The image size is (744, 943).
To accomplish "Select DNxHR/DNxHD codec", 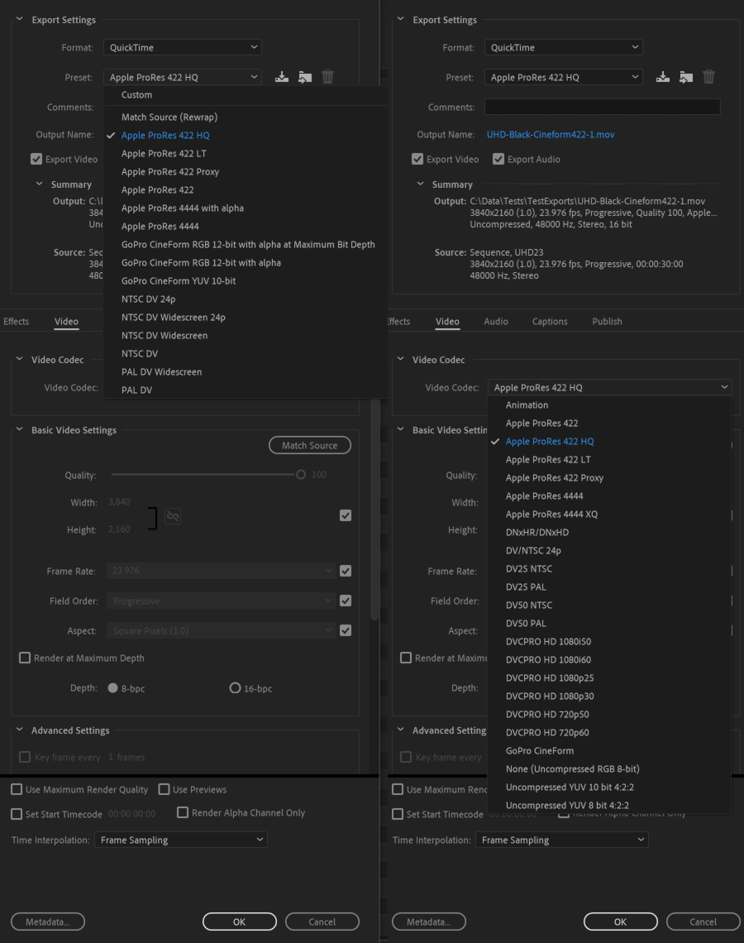I will (x=609, y=532).
